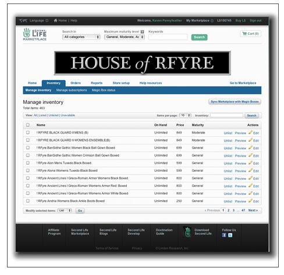Image resolution: width=284 pixels, height=275 pixels.
Task: Open Manage subscriptions sub-tab
Action: 72,90
